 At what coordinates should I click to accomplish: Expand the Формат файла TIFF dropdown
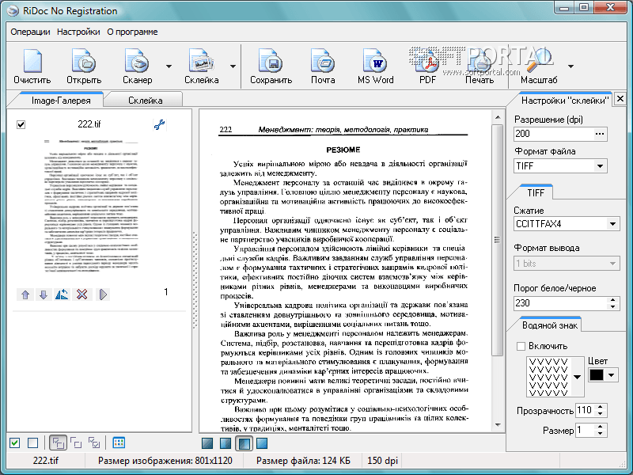[600, 166]
